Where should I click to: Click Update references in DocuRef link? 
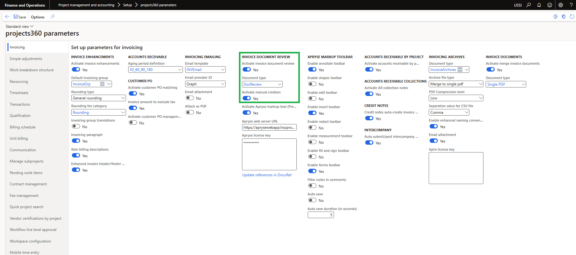[267, 175]
